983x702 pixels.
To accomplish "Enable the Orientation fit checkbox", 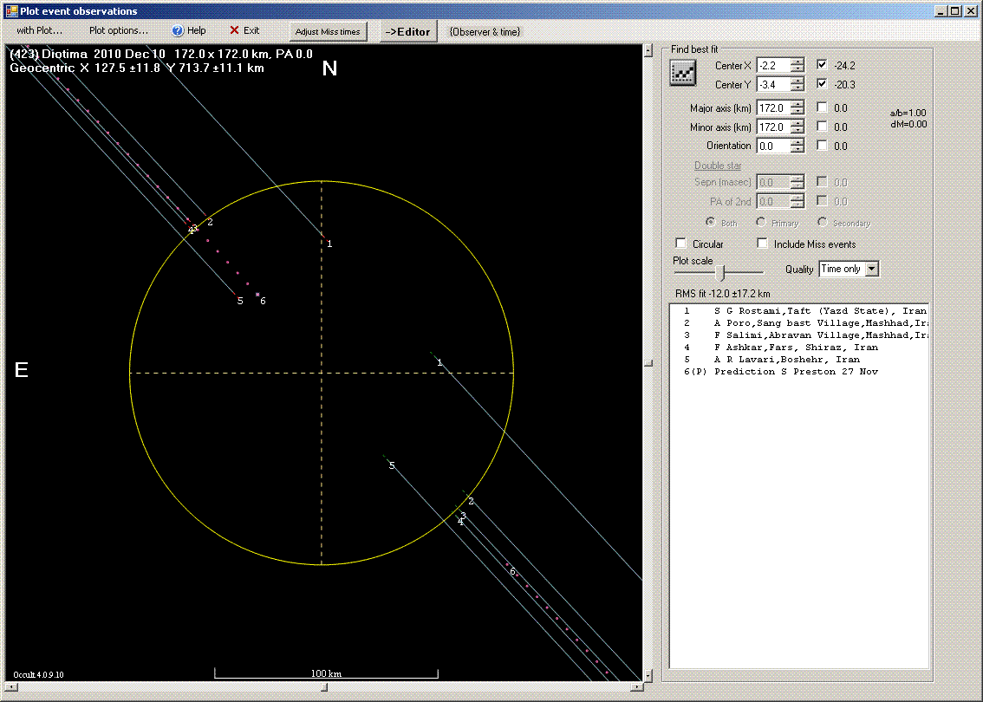I will [x=822, y=145].
